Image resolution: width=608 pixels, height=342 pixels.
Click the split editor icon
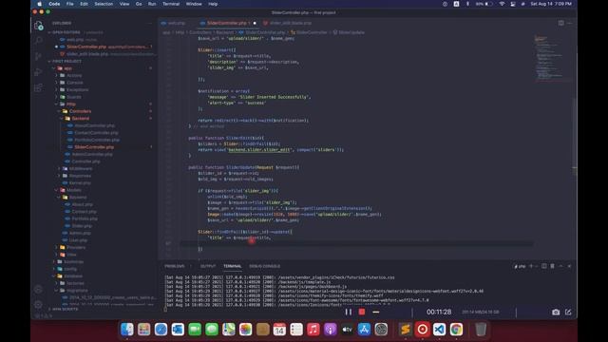(x=560, y=23)
